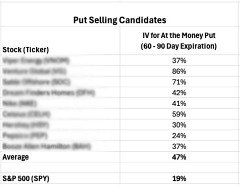Image resolution: width=240 pixels, height=186 pixels.
Task: Select the 59% IV value cell
Action: pos(179,114)
